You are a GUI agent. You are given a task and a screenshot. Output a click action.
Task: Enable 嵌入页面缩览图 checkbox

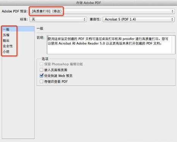(41, 70)
